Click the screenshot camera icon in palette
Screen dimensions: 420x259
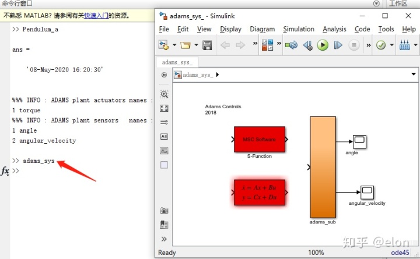164,211
